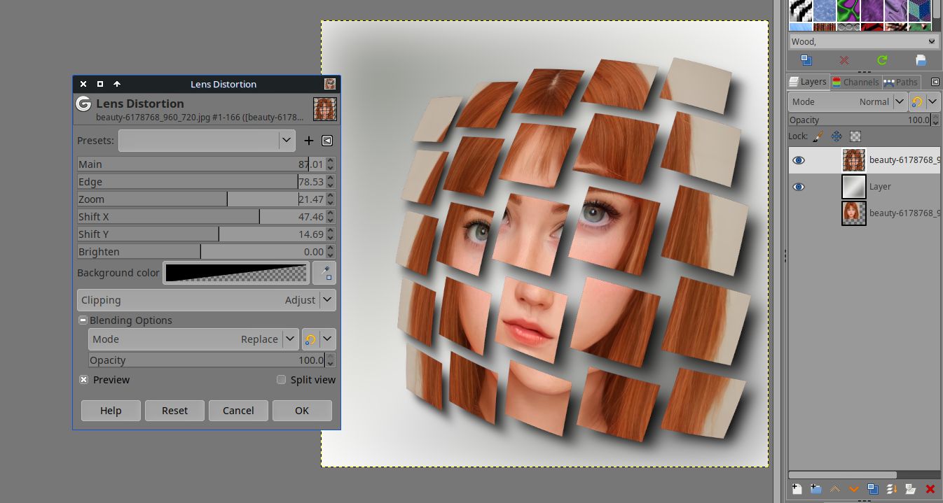This screenshot has width=943, height=503.
Task: Delete layer with the red X icon
Action: coord(930,489)
